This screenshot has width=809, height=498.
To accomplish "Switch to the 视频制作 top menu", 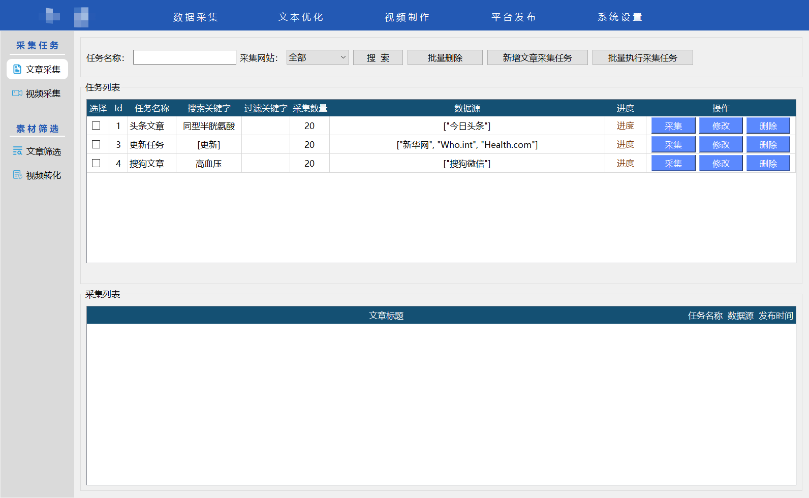I will pos(407,17).
